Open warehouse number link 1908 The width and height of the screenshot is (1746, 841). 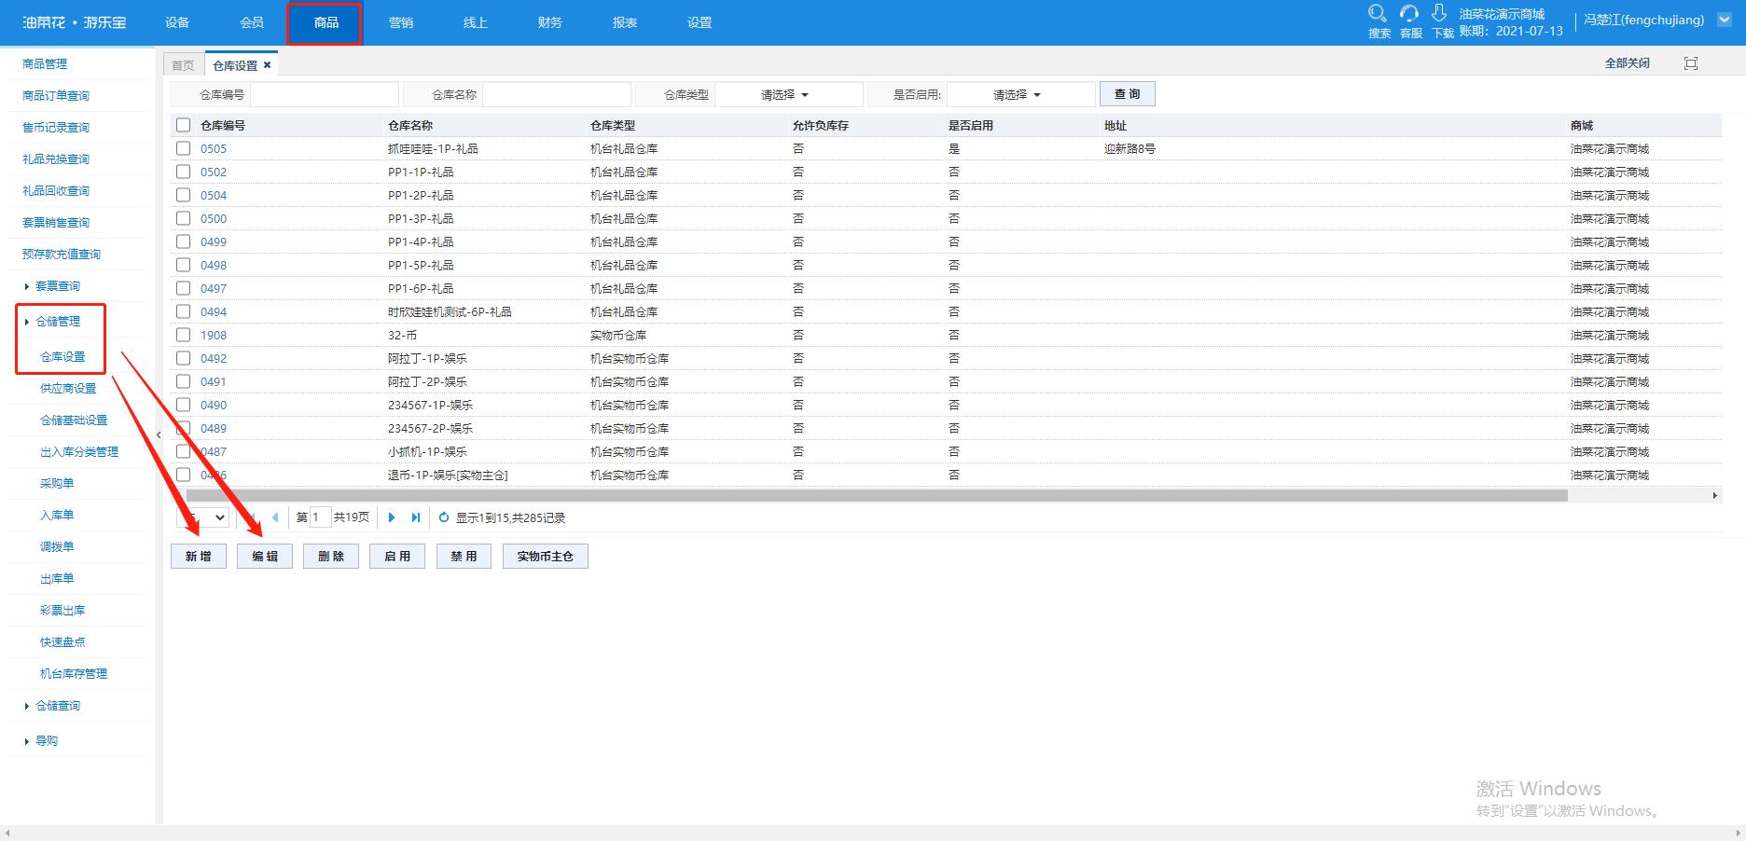214,335
